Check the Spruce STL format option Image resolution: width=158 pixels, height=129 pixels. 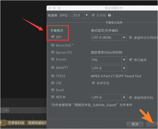[x=53, y=52]
